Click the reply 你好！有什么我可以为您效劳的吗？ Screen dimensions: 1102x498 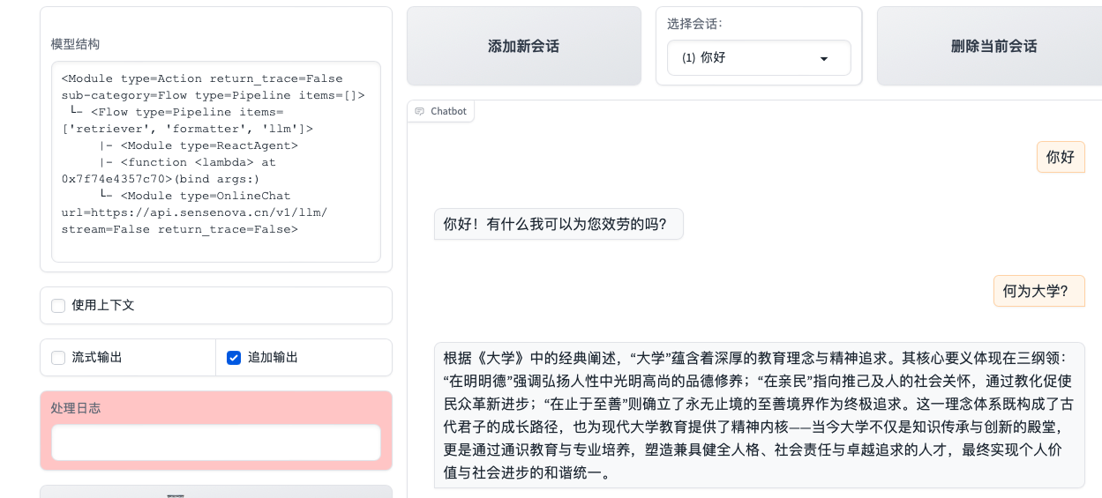(x=558, y=224)
